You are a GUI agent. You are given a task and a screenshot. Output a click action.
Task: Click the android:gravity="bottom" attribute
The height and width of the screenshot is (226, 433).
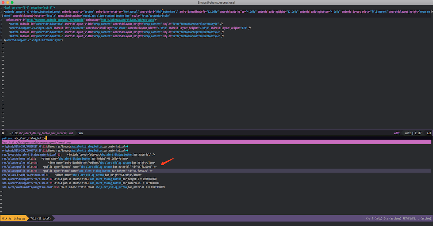(x=78, y=12)
